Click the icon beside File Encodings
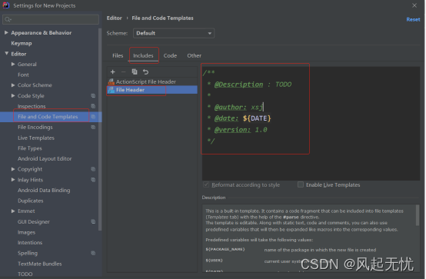426x279 pixels. click(93, 127)
